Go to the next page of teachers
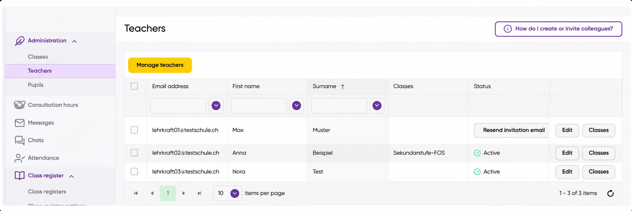Viewport: 632px width, 211px height. (183, 193)
